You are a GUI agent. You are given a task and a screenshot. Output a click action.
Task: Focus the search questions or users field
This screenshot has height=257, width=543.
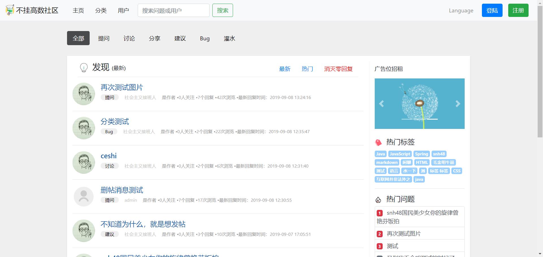point(173,10)
